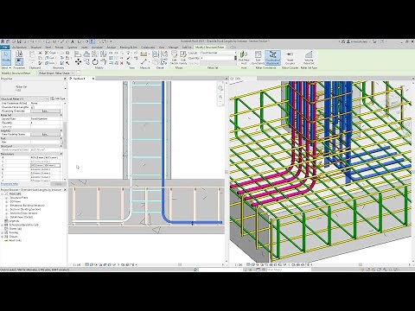This screenshot has height=311, width=415.
Task: Click the navigation wheel icon in Section view
Action: coord(220,88)
